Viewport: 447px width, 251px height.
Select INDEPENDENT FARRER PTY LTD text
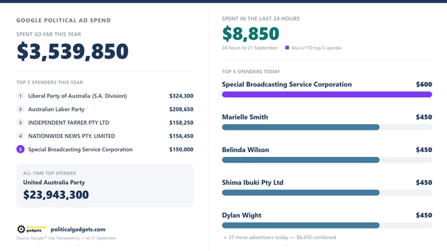[x=68, y=123]
